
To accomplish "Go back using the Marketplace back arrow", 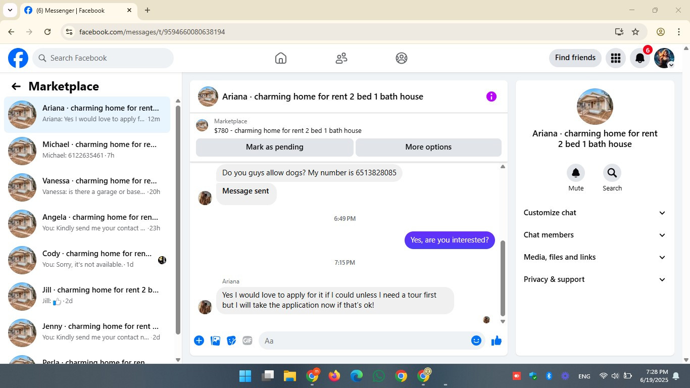I will tap(16, 86).
